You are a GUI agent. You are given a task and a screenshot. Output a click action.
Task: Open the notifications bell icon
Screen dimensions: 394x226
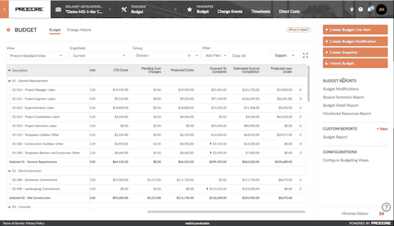(x=369, y=9)
